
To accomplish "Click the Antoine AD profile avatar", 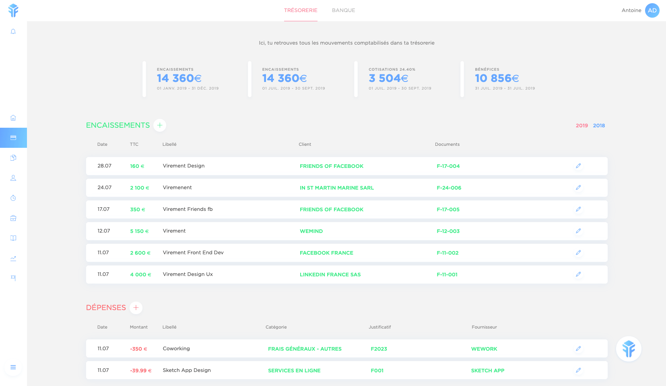I will [x=652, y=10].
